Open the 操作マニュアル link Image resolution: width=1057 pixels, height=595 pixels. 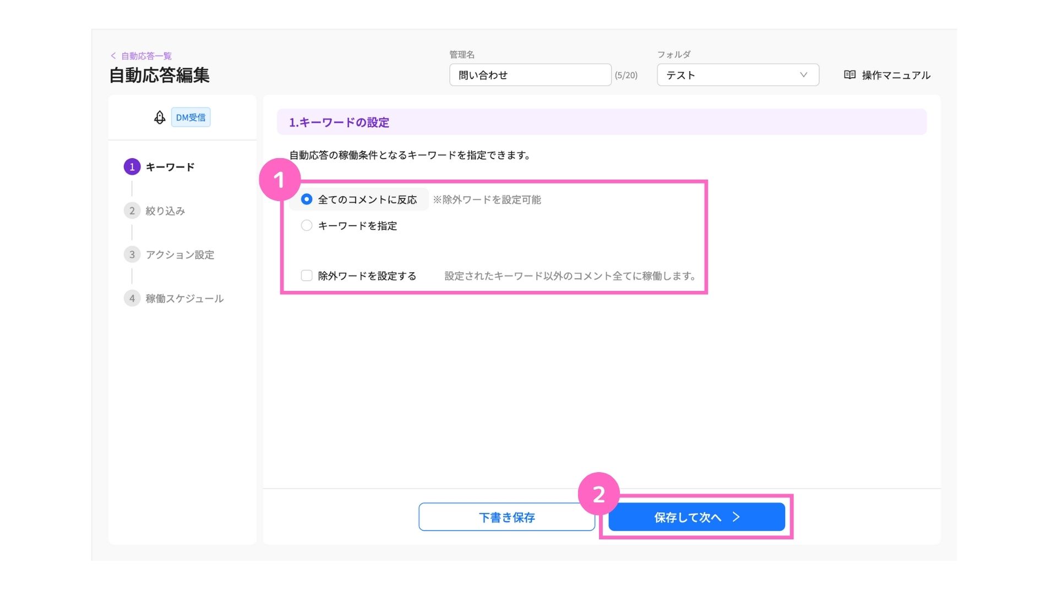coord(896,75)
